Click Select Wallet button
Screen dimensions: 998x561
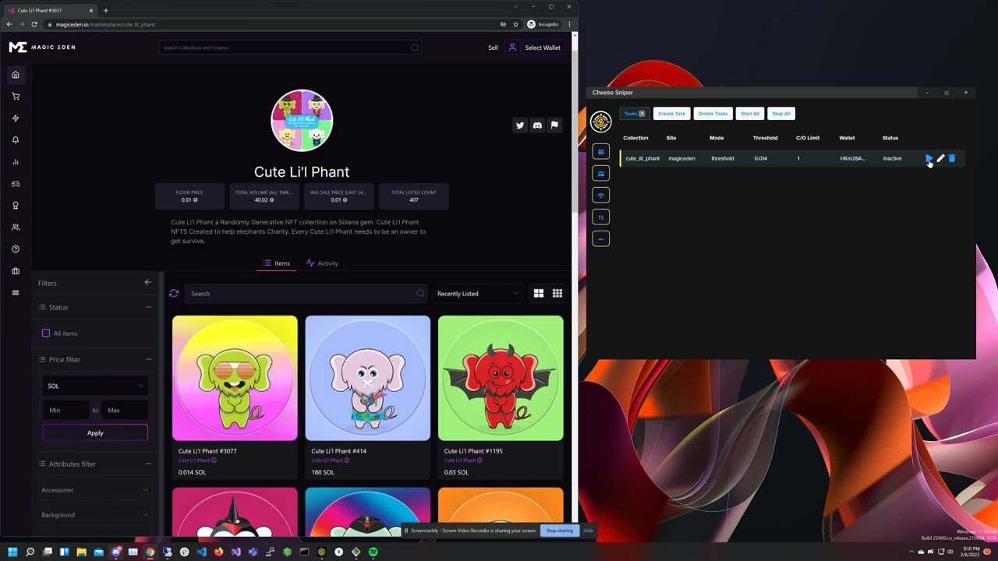click(x=536, y=48)
